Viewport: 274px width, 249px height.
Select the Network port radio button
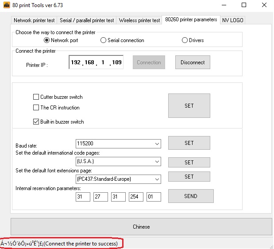(47, 40)
